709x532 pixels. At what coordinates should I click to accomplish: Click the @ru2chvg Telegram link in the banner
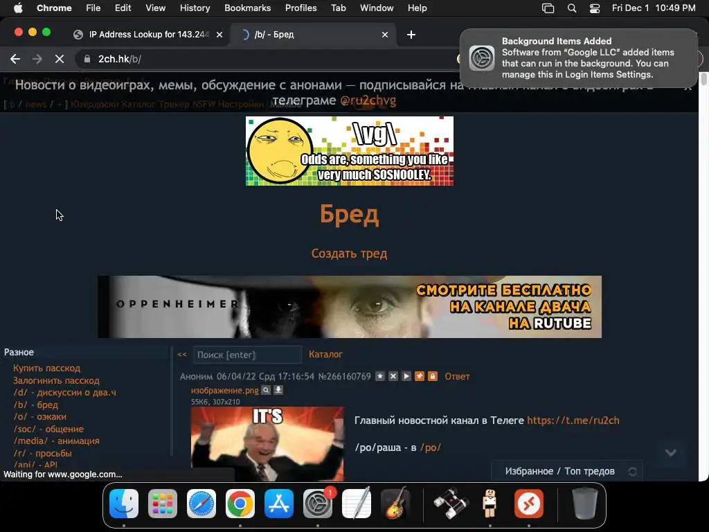click(368, 100)
